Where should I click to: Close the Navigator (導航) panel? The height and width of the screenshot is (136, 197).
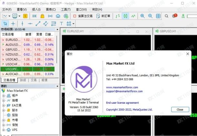click(x=57, y=86)
